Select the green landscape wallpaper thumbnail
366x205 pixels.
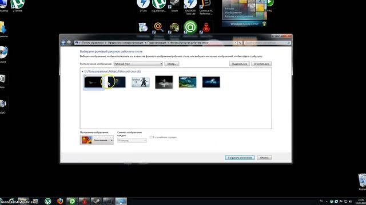[188, 82]
